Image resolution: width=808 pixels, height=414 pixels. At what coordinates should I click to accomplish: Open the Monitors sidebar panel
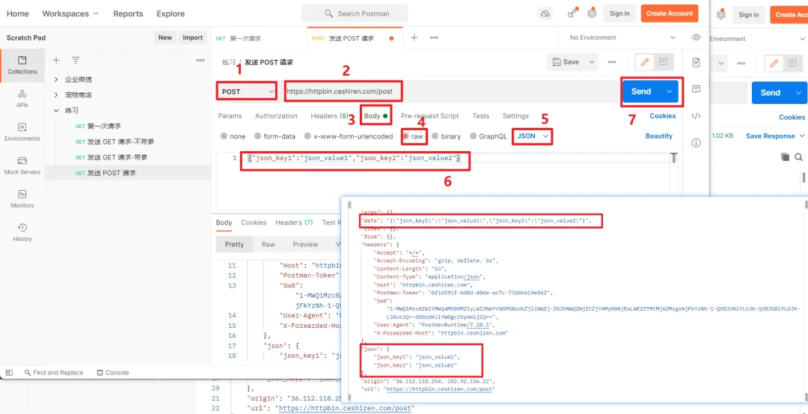(22, 199)
